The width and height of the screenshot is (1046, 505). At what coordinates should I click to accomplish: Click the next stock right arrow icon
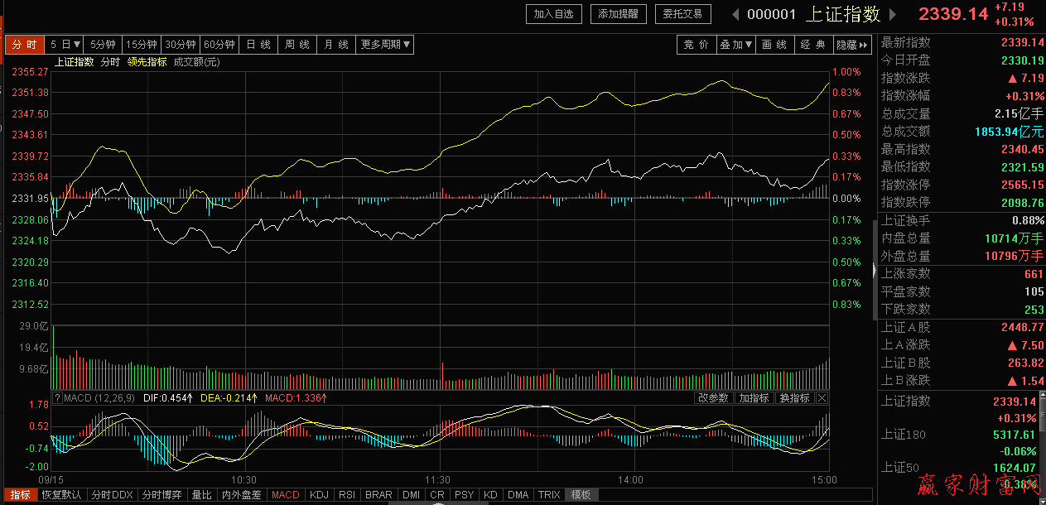click(x=892, y=14)
